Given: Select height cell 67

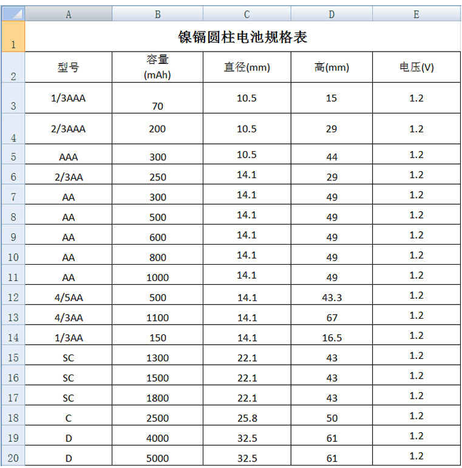Looking at the screenshot, I should 331,314.
